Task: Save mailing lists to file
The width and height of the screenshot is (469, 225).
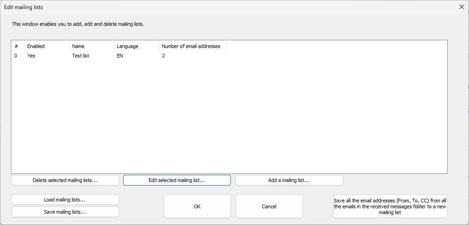Action: pos(65,212)
